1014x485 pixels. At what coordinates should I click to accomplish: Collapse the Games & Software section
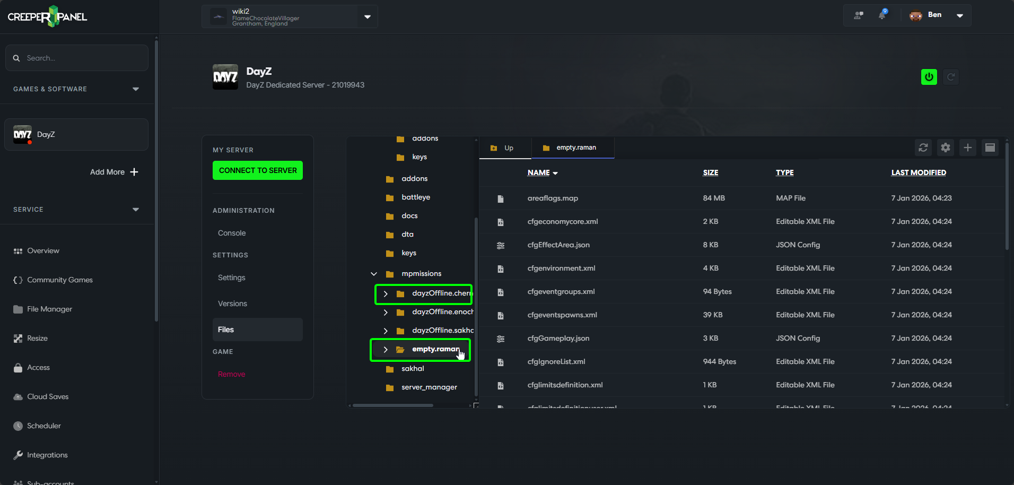click(x=136, y=89)
